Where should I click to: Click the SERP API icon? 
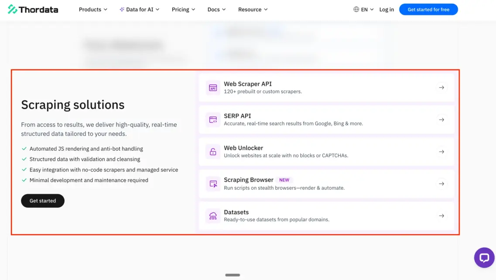tap(213, 120)
